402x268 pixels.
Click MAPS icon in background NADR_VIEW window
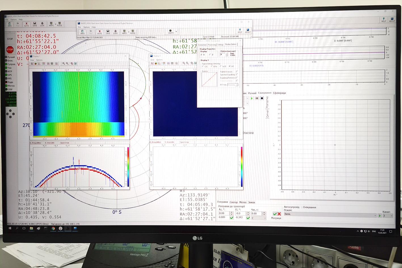pyautogui.click(x=51, y=24)
